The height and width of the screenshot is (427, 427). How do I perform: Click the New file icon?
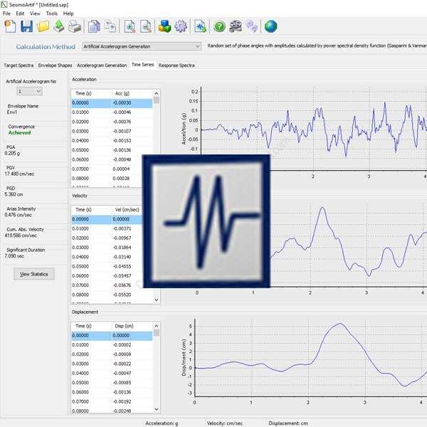point(10,26)
